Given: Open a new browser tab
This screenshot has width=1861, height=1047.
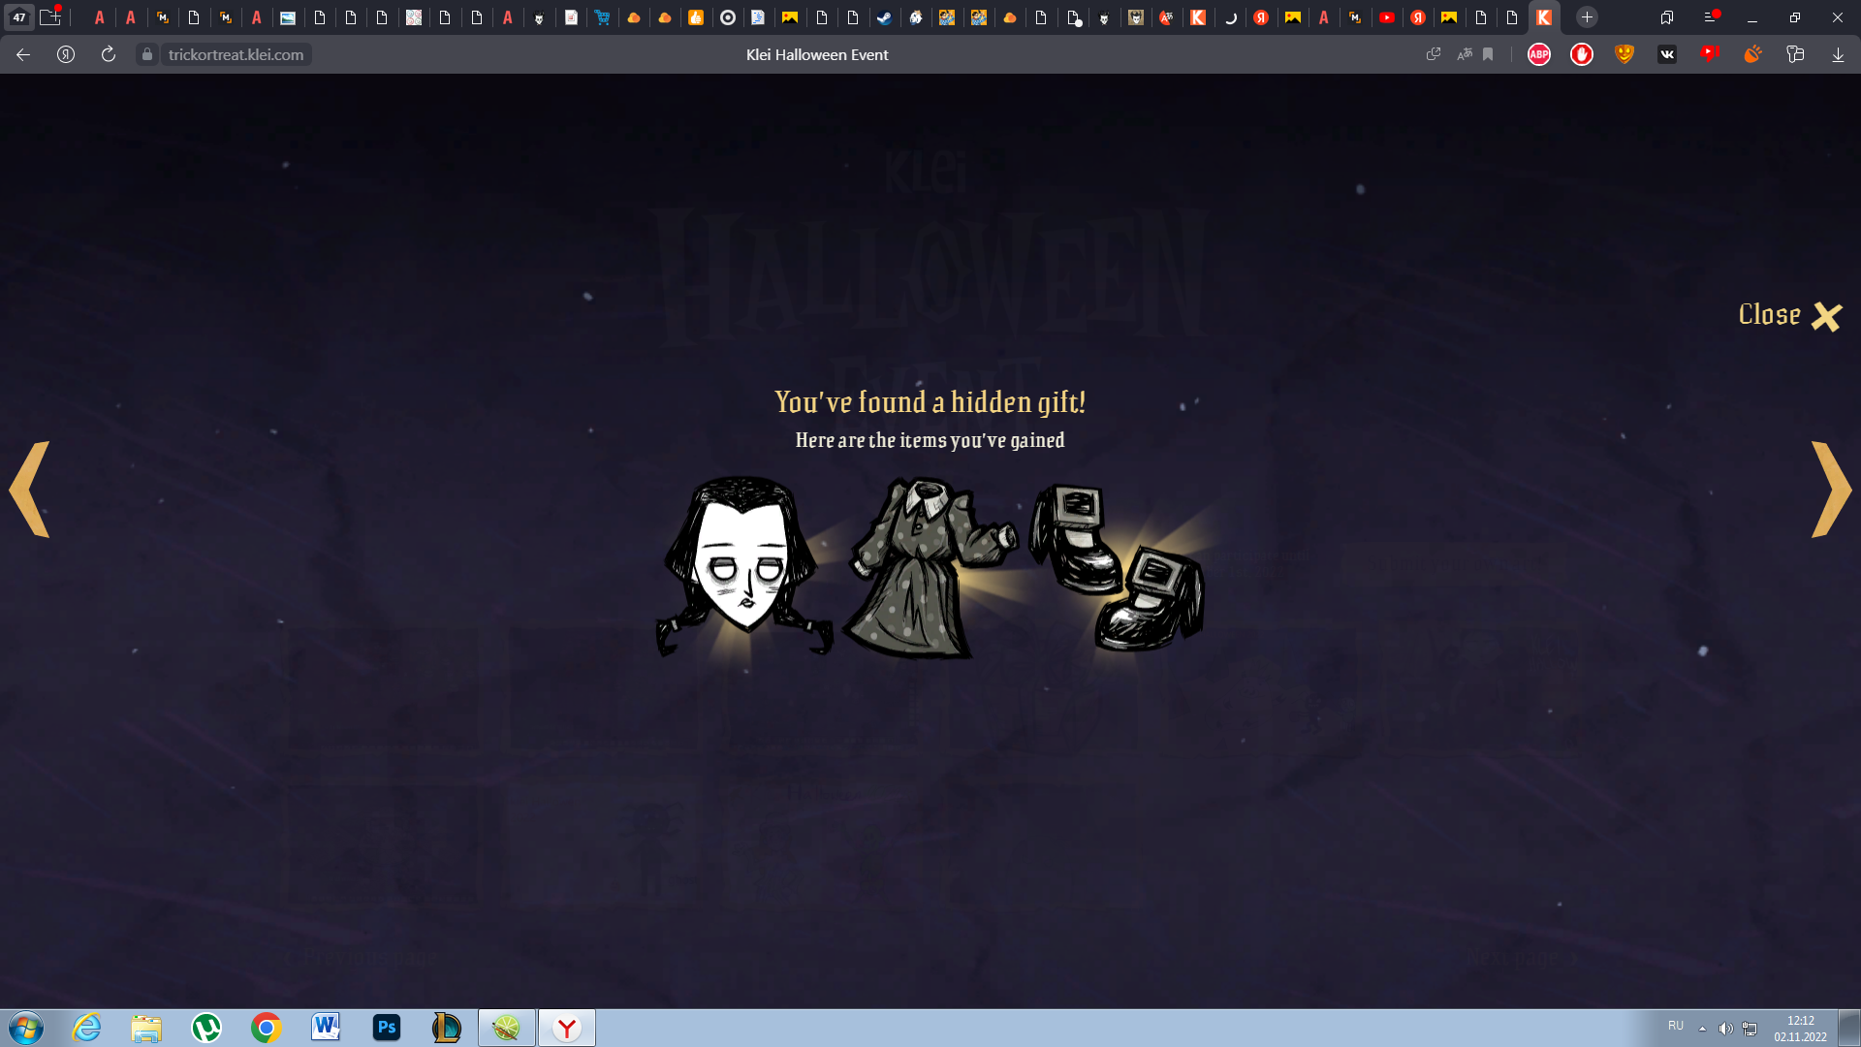Looking at the screenshot, I should click(x=1587, y=17).
